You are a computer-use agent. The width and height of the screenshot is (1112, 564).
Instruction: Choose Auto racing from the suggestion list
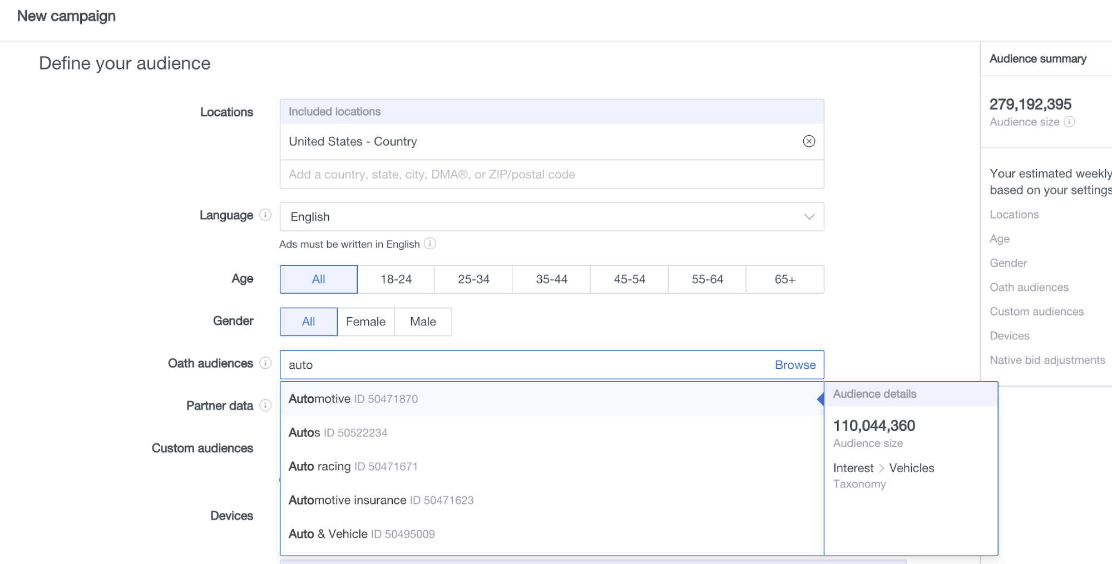pos(353,466)
